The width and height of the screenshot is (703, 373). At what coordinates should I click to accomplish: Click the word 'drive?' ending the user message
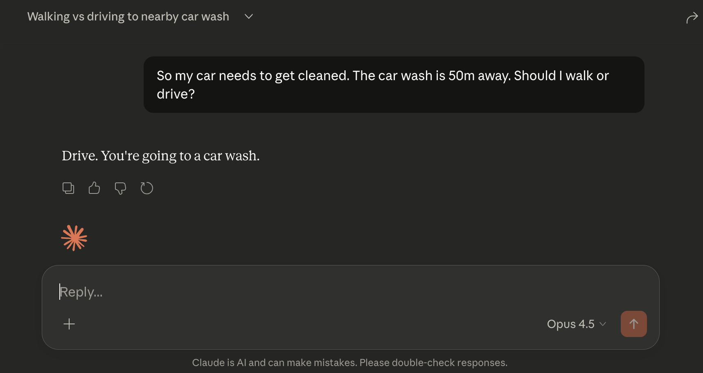click(x=176, y=94)
